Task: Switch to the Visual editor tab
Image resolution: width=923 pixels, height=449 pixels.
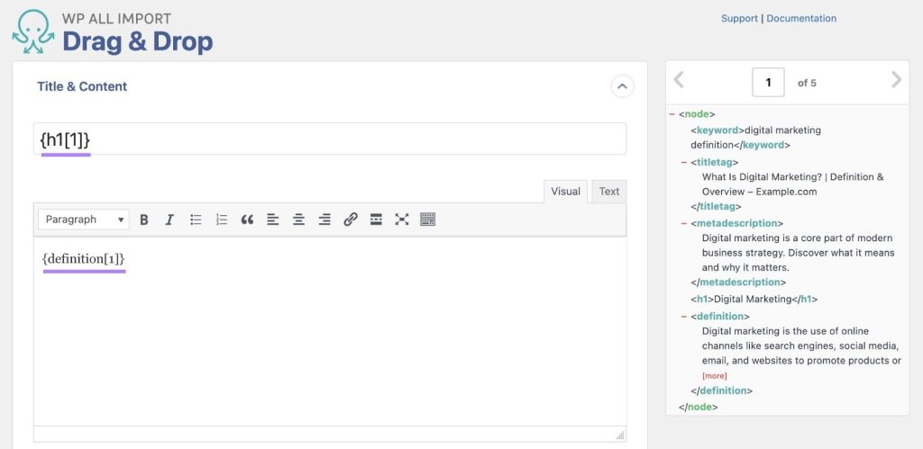Action: (x=565, y=192)
